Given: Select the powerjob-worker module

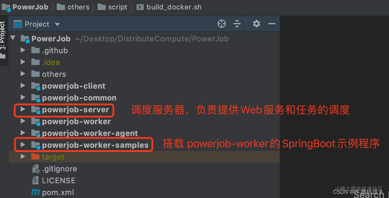Looking at the screenshot, I should point(77,121).
